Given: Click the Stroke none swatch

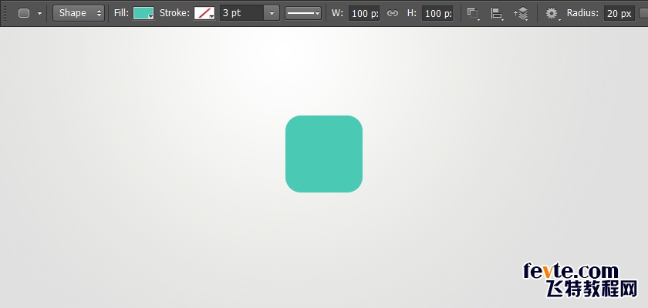Looking at the screenshot, I should coord(204,13).
